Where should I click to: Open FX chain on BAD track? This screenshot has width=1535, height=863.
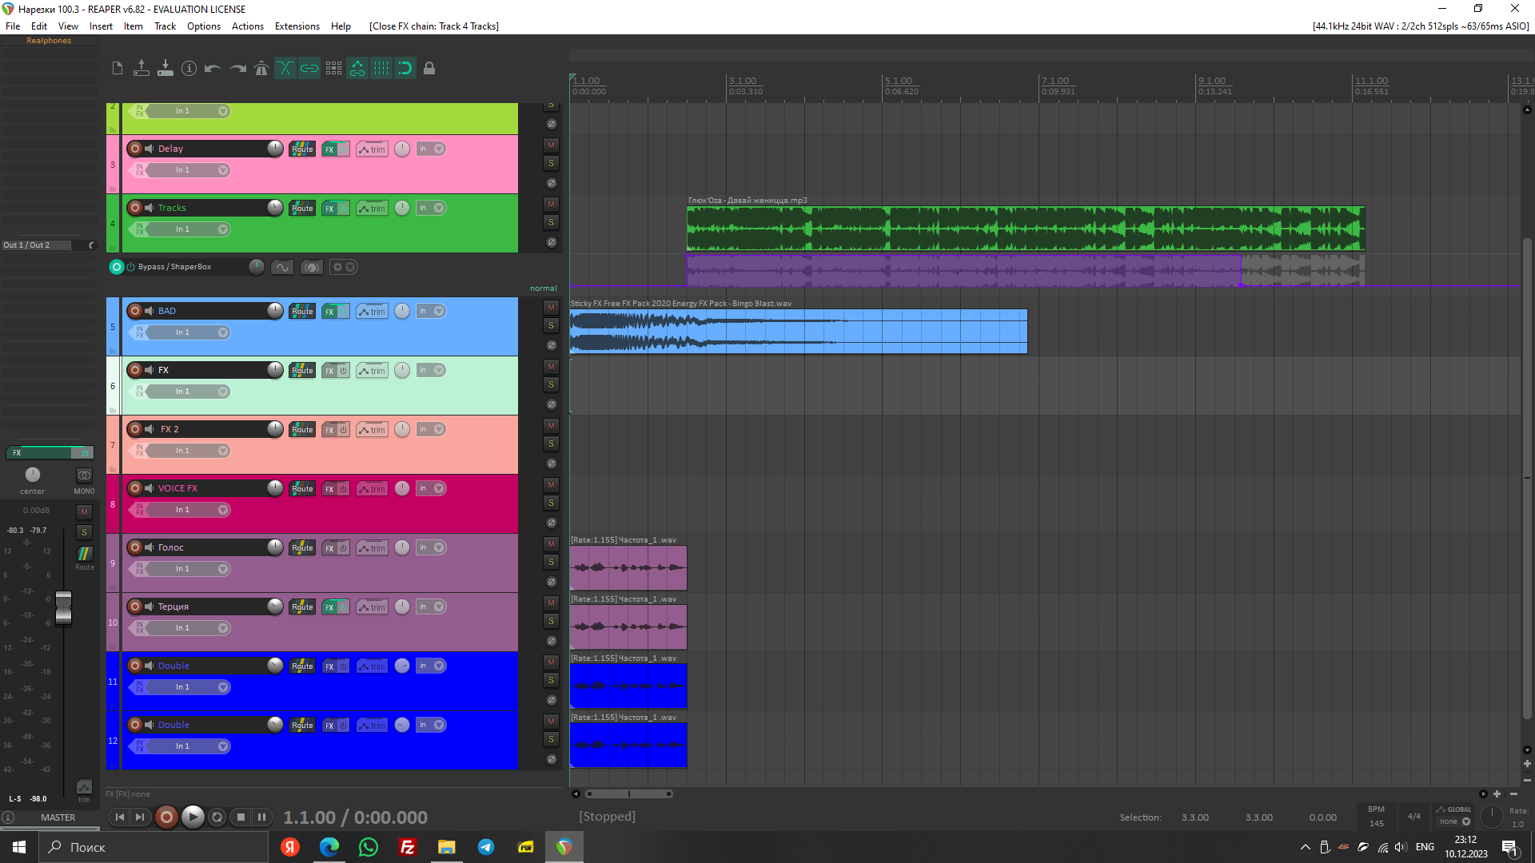click(329, 312)
